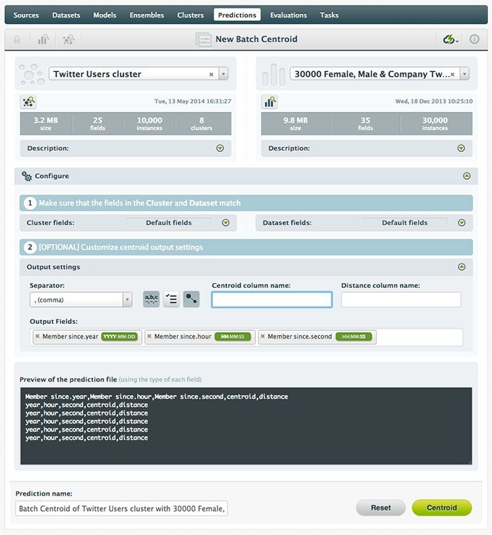Toggle the header row a,b,c option
The width and height of the screenshot is (492, 535).
(x=151, y=298)
